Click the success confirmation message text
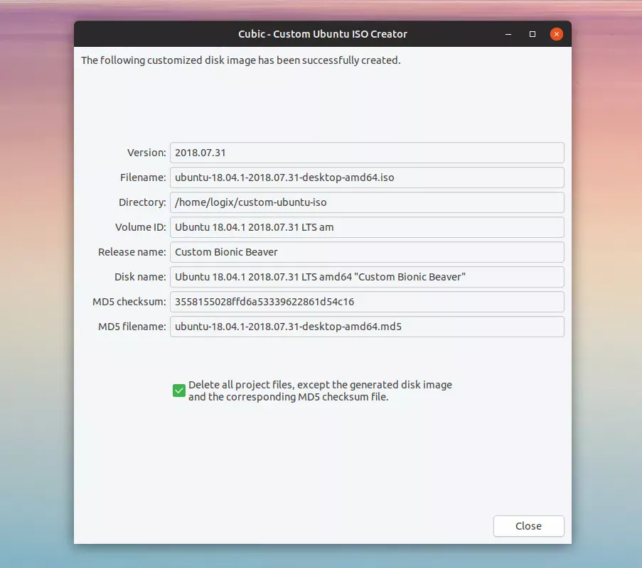This screenshot has width=642, height=568. 241,60
